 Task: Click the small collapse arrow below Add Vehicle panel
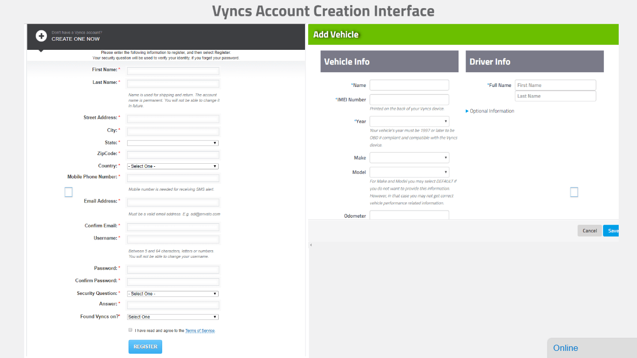coord(311,245)
